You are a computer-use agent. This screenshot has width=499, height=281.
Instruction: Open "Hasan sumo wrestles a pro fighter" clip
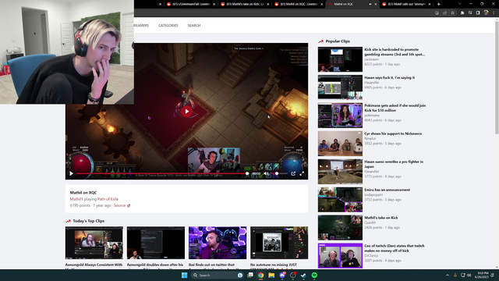(394, 164)
